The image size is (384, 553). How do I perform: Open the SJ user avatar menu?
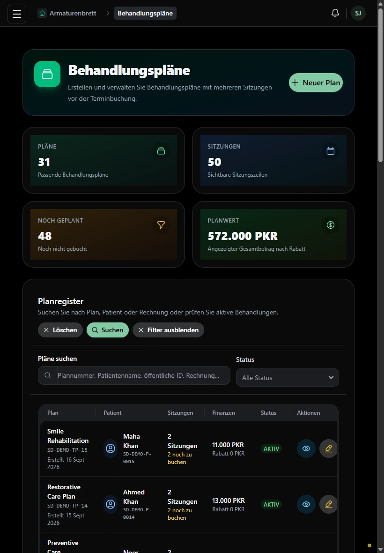pyautogui.click(x=358, y=14)
